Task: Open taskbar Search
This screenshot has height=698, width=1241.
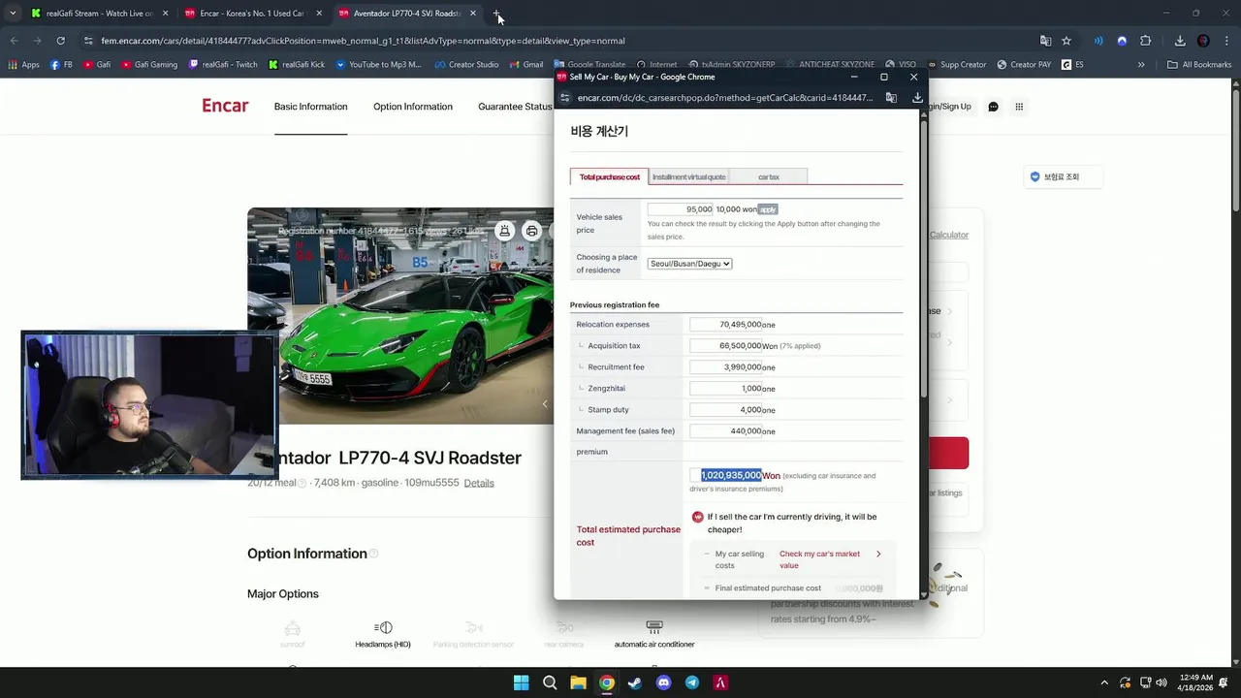Action: pos(550,682)
